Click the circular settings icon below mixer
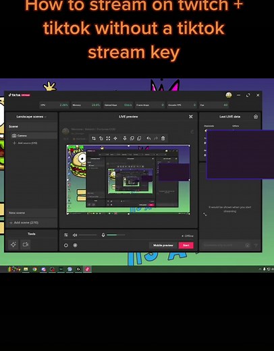The height and width of the screenshot is (351, 274). [x=66, y=245]
